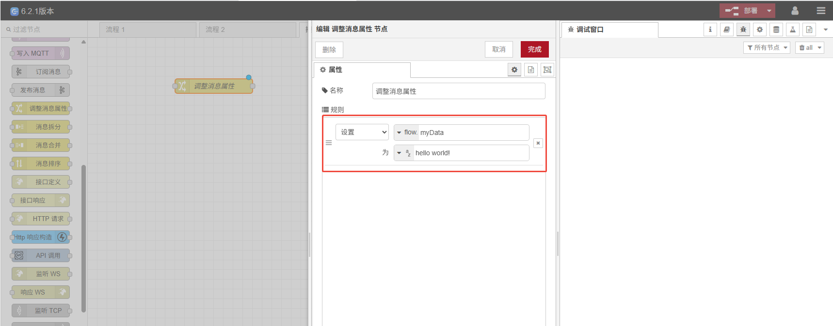Screen dimensions: 833x326
Task: Show node description document icon in editor
Action: tap(531, 70)
